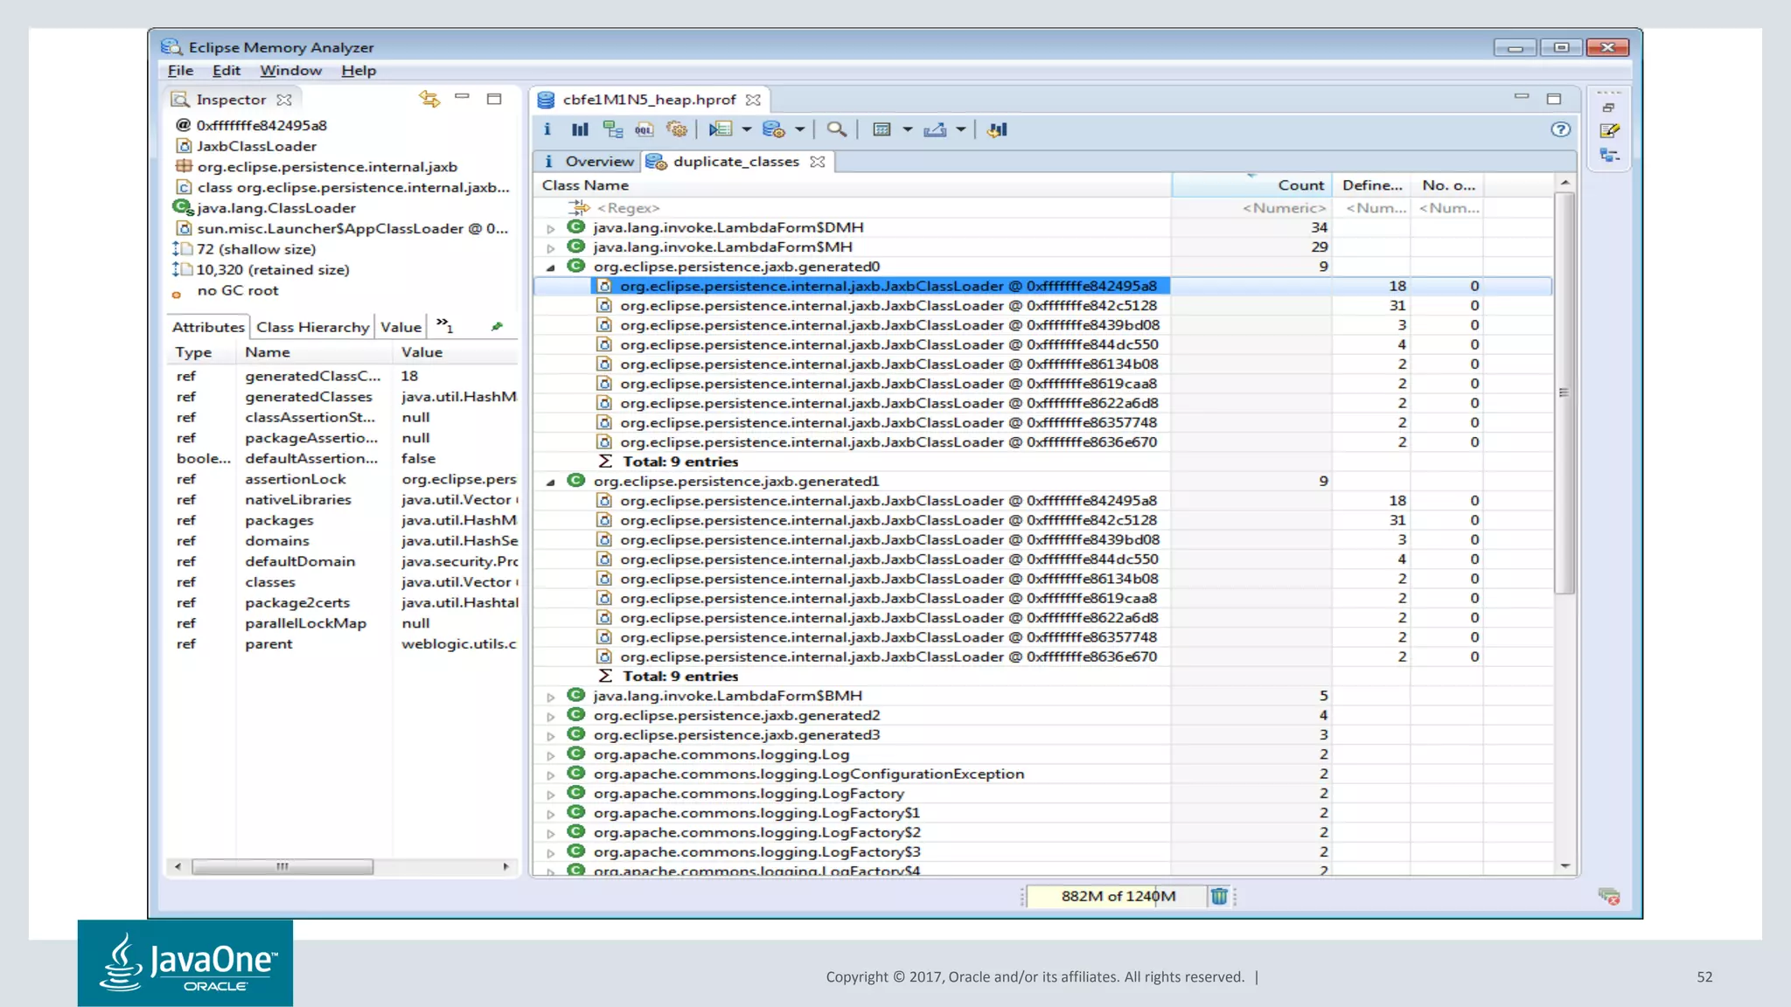Screen dimensions: 1791x1007
Task: Collapse org.eclipse.persistence.jaxb.generated1 node
Action: [551, 482]
